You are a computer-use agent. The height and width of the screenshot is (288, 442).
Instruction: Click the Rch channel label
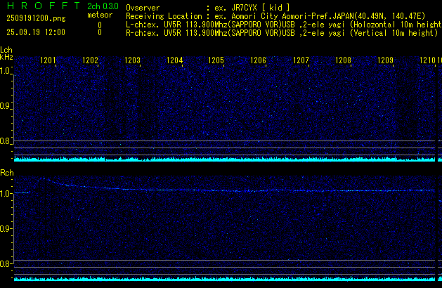(6, 172)
